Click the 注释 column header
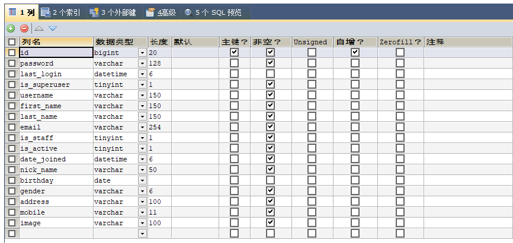This screenshot has height=243, width=513. [x=469, y=42]
